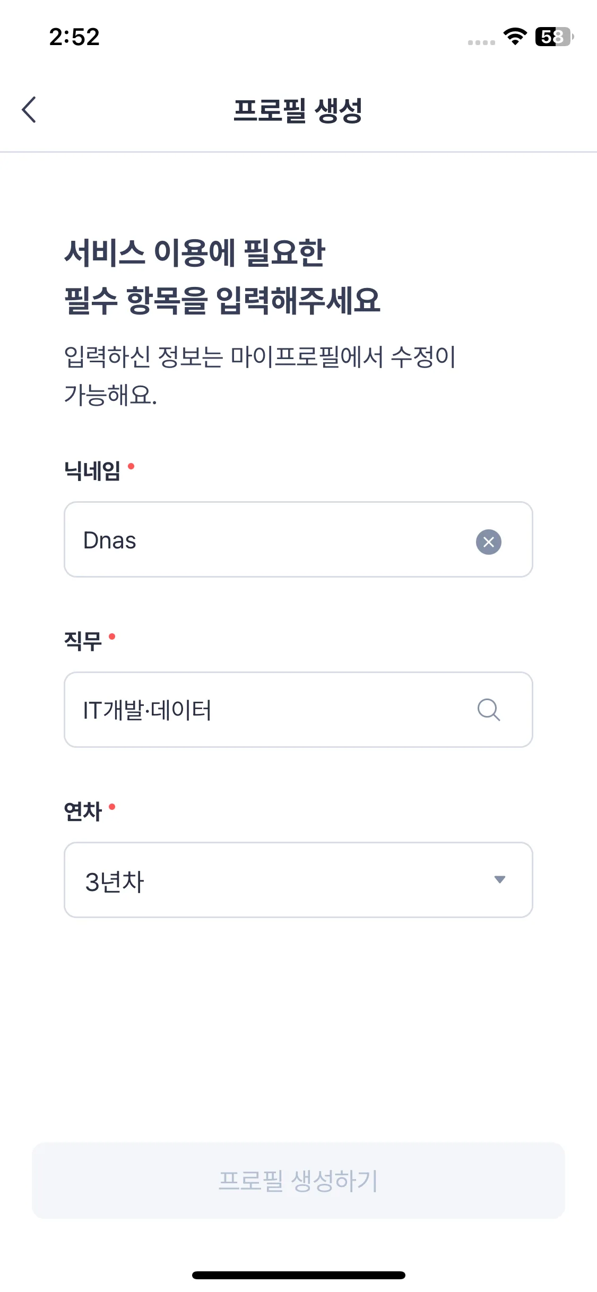Image resolution: width=597 pixels, height=1292 pixels.
Task: Focus the nickname input containing Dnas
Action: click(265, 540)
